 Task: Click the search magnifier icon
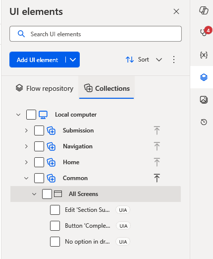click(21, 34)
